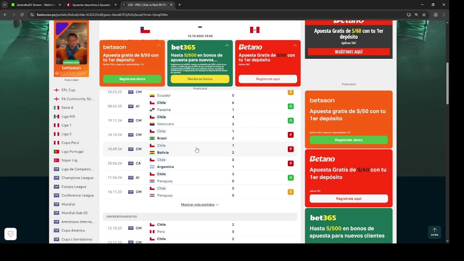Image resolution: width=464 pixels, height=261 pixels.
Task: Click the Portugal flag beside Liga Portugal
Action: click(57, 152)
